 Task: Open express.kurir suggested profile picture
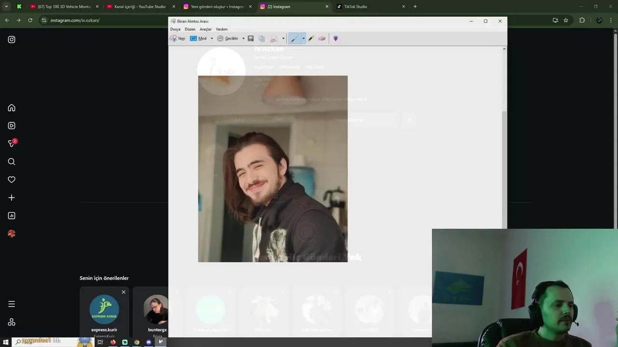[104, 309]
